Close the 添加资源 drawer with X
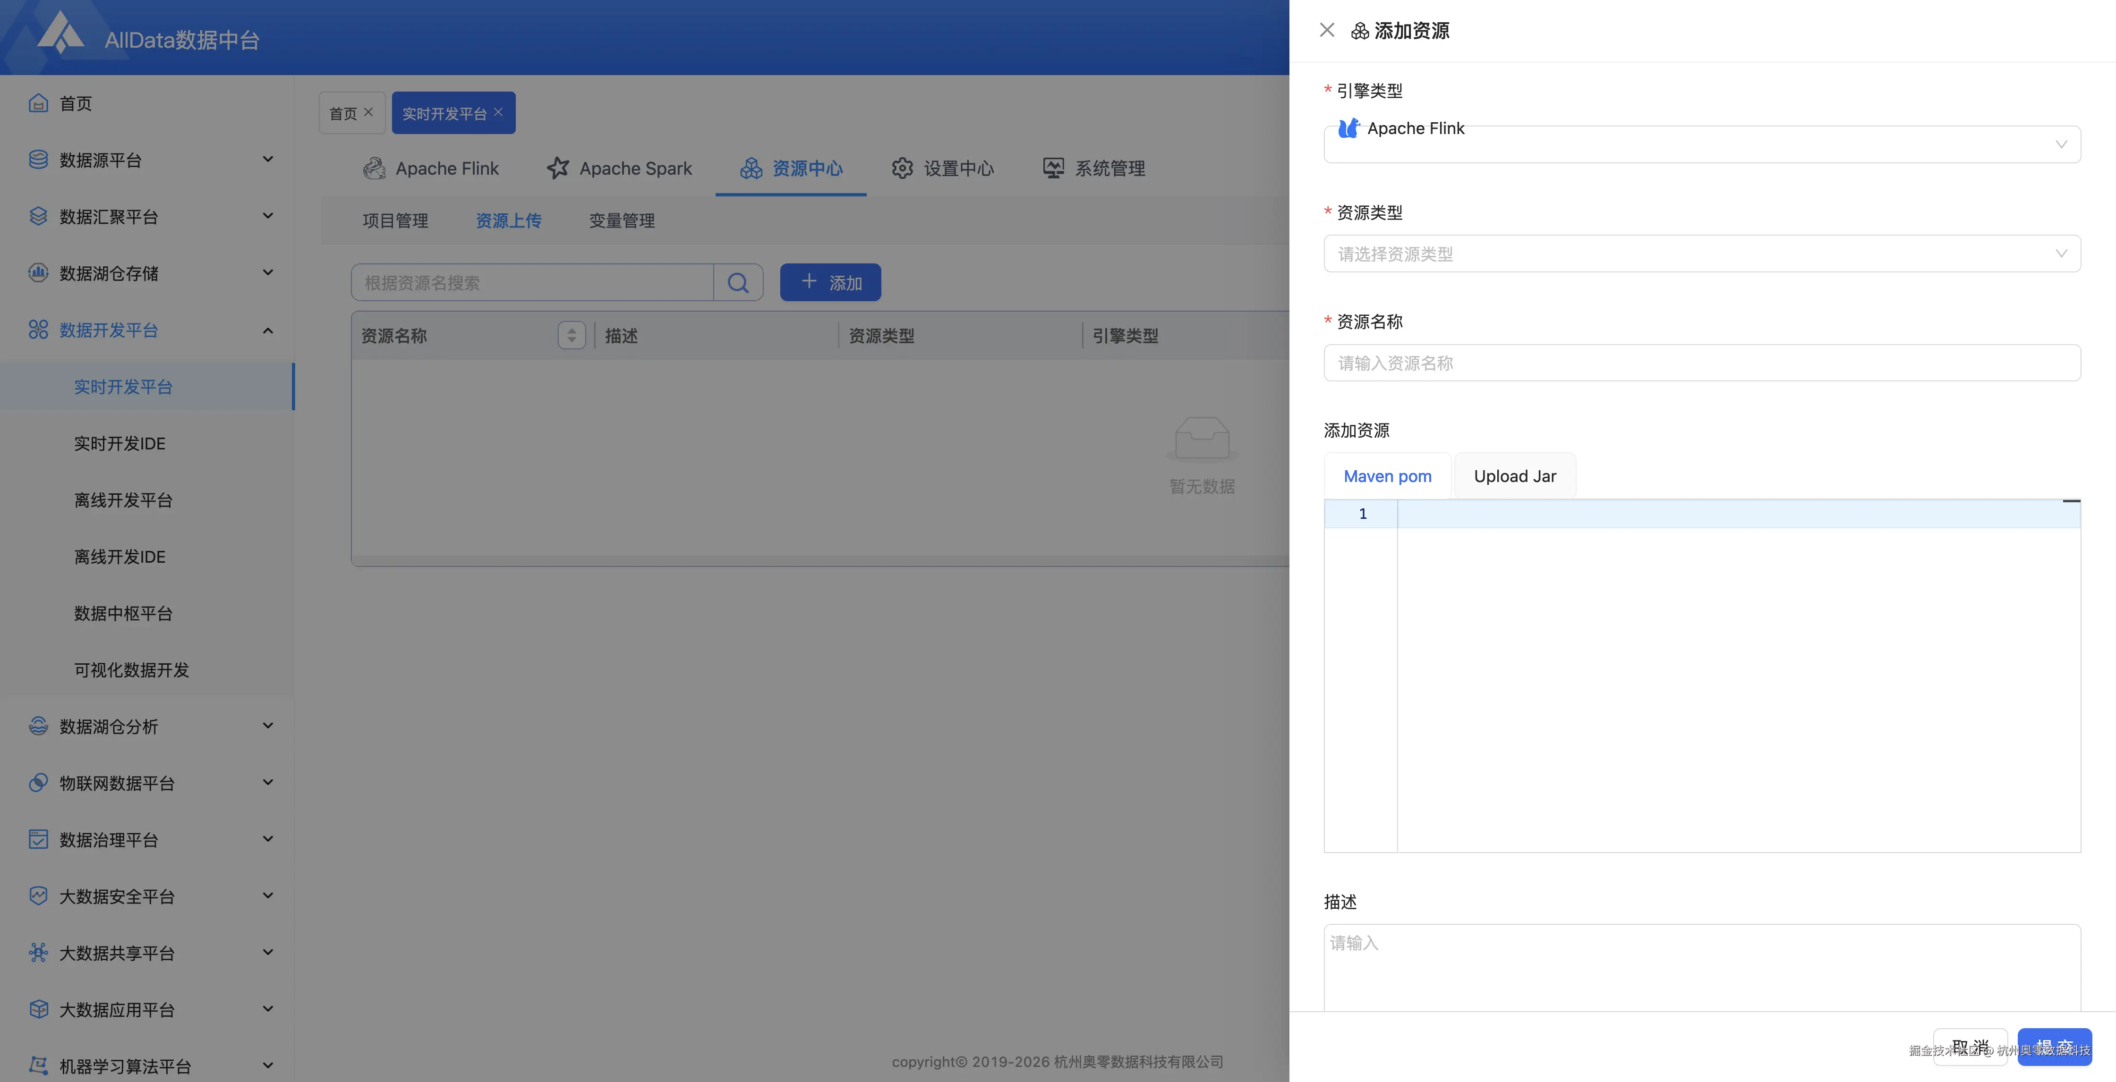This screenshot has width=2116, height=1082. 1327,30
